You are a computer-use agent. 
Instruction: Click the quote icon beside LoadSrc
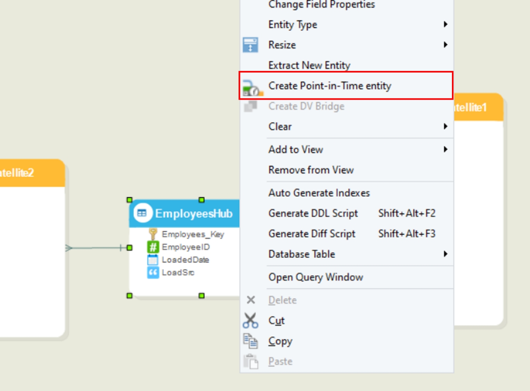(x=153, y=273)
